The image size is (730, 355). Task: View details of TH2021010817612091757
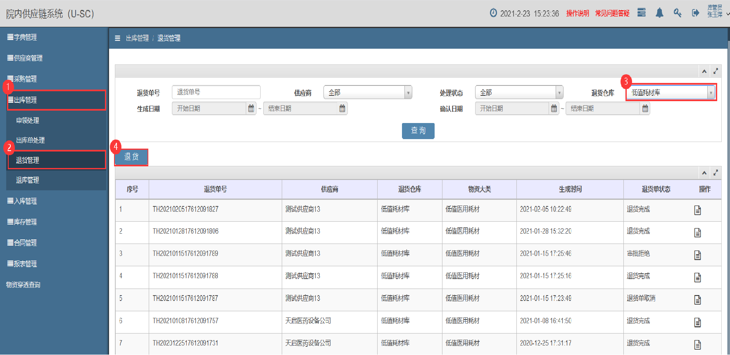pos(698,322)
